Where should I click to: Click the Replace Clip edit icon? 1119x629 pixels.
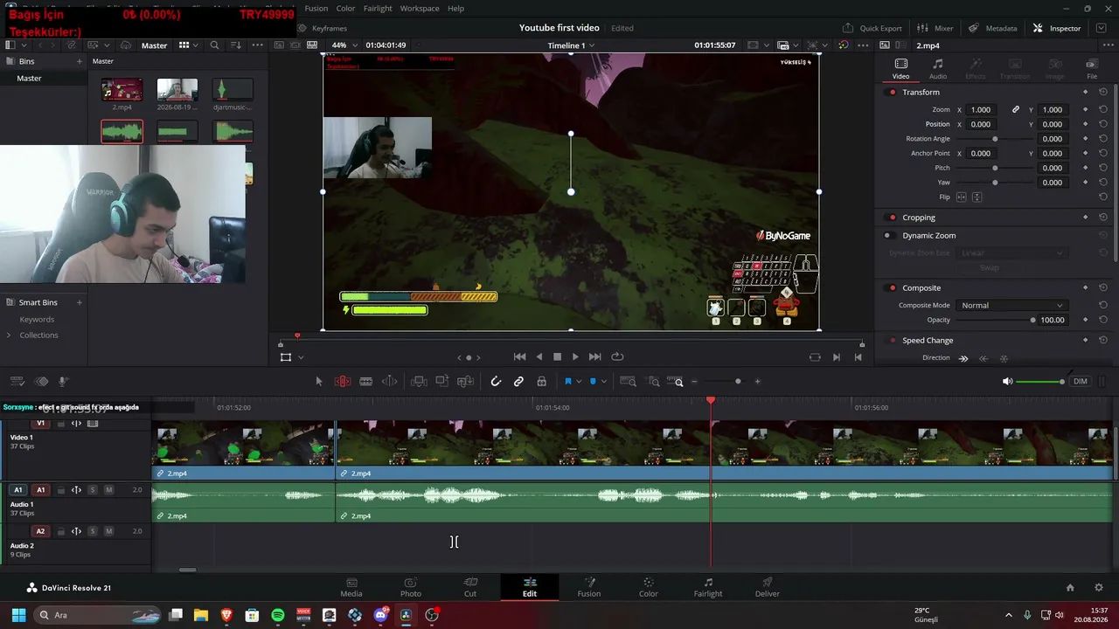pos(466,381)
